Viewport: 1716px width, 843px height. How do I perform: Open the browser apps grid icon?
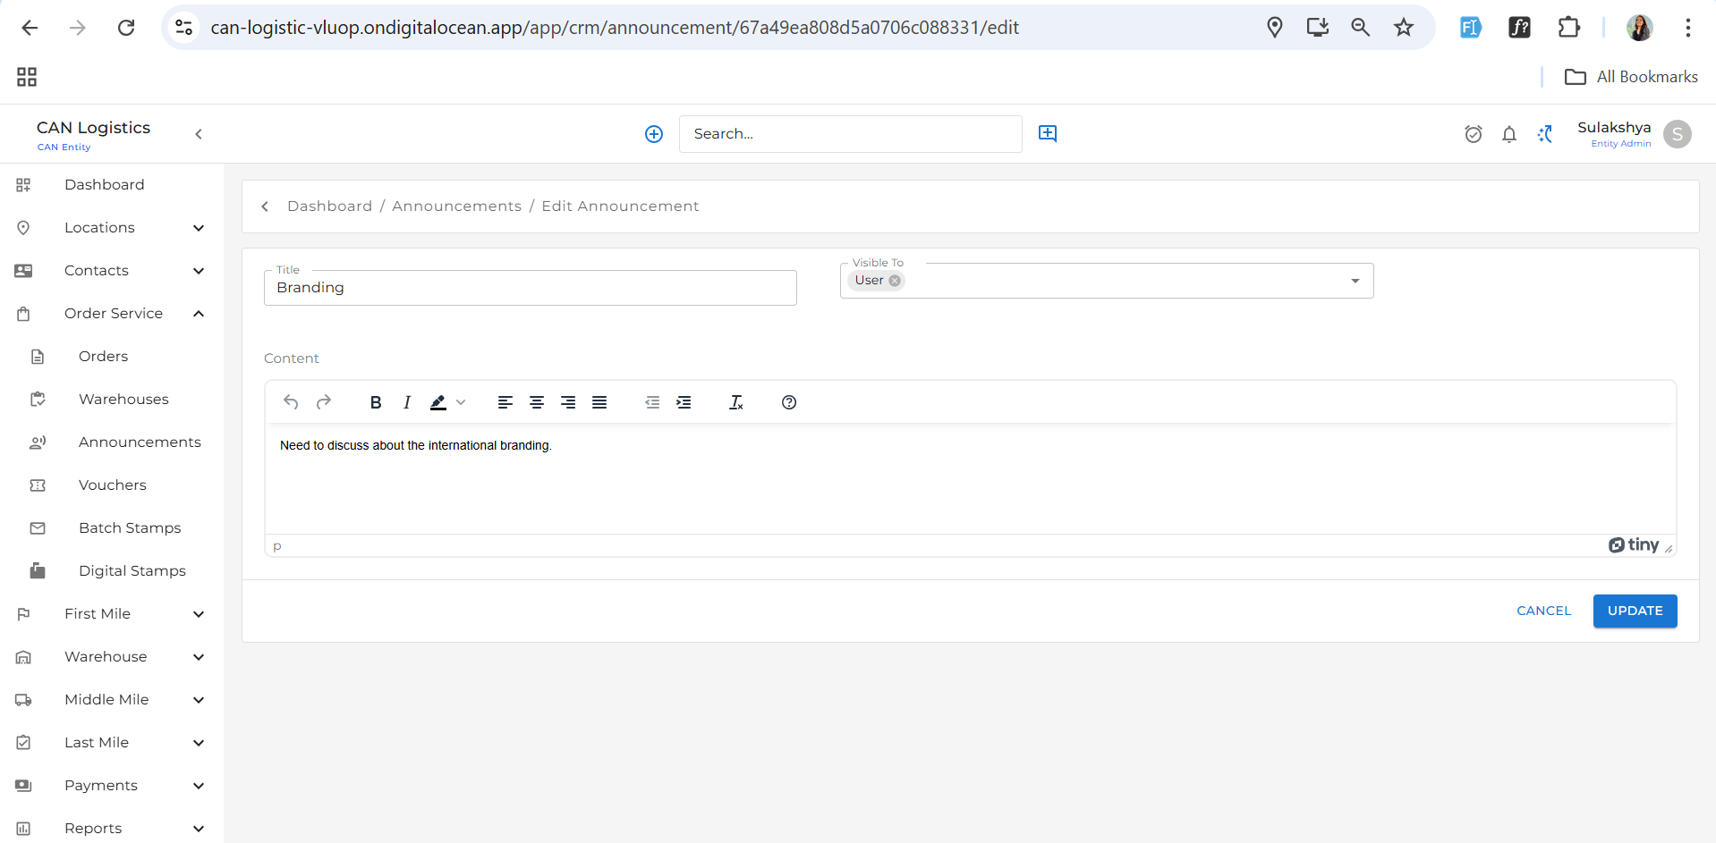[x=27, y=77]
